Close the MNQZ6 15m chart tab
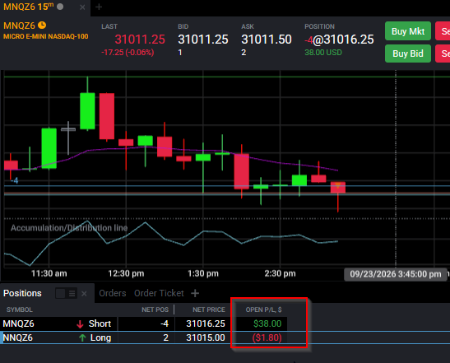Image resolution: width=450 pixels, height=363 pixels. coord(82,7)
